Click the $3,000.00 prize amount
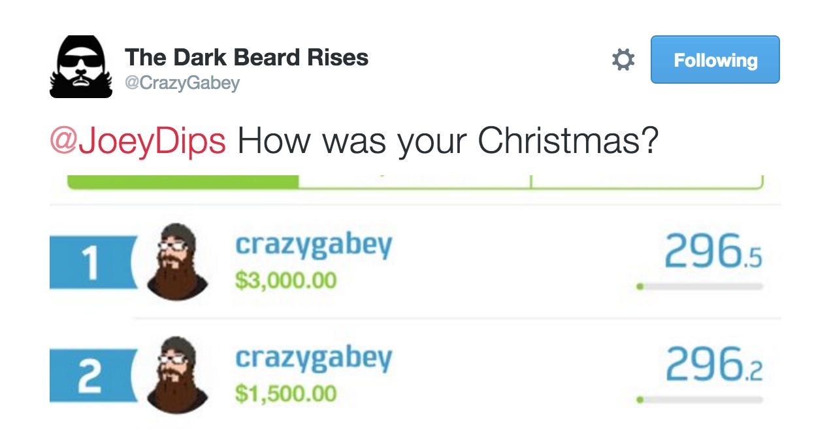831x429 pixels. (286, 281)
